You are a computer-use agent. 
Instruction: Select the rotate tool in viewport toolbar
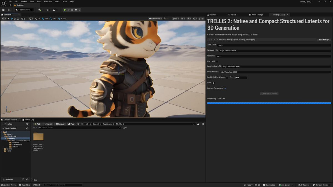(x=15, y=19)
